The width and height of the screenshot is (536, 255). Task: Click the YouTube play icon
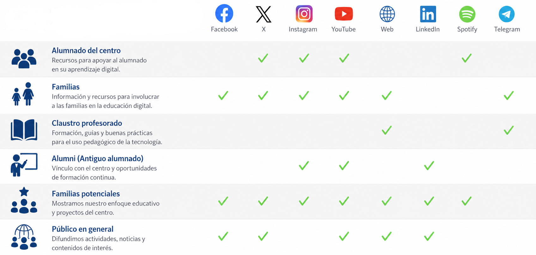(x=344, y=14)
